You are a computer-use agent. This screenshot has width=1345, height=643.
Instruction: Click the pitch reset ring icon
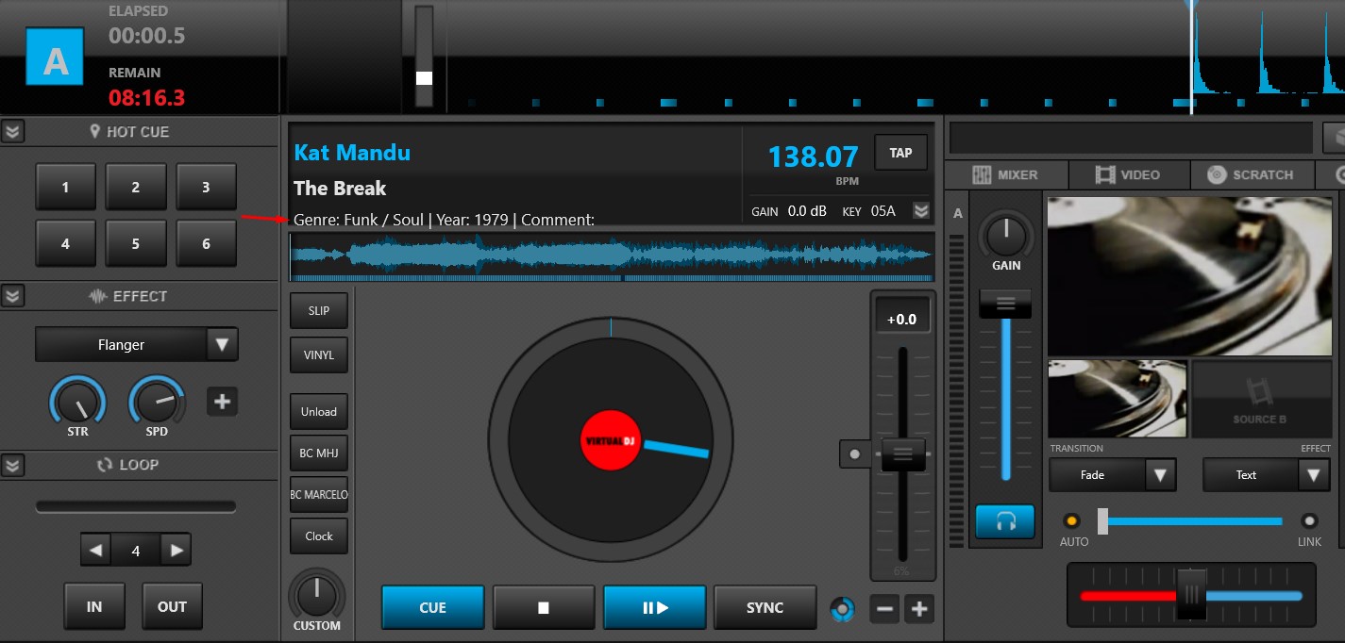point(842,608)
